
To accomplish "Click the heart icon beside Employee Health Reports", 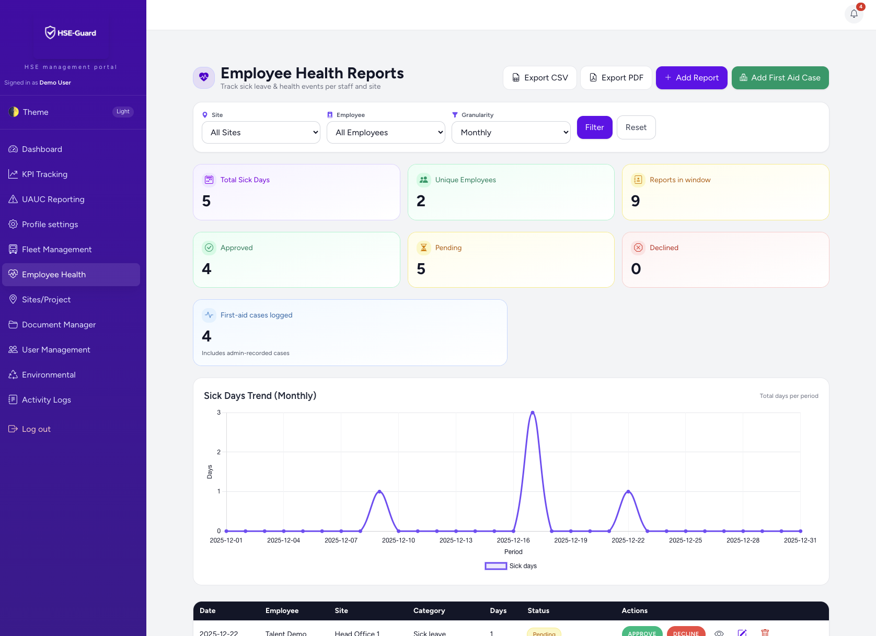I will tap(204, 78).
